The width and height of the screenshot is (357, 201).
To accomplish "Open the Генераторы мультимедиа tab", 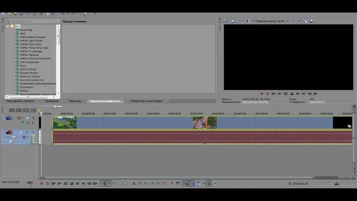I will pos(146,101).
